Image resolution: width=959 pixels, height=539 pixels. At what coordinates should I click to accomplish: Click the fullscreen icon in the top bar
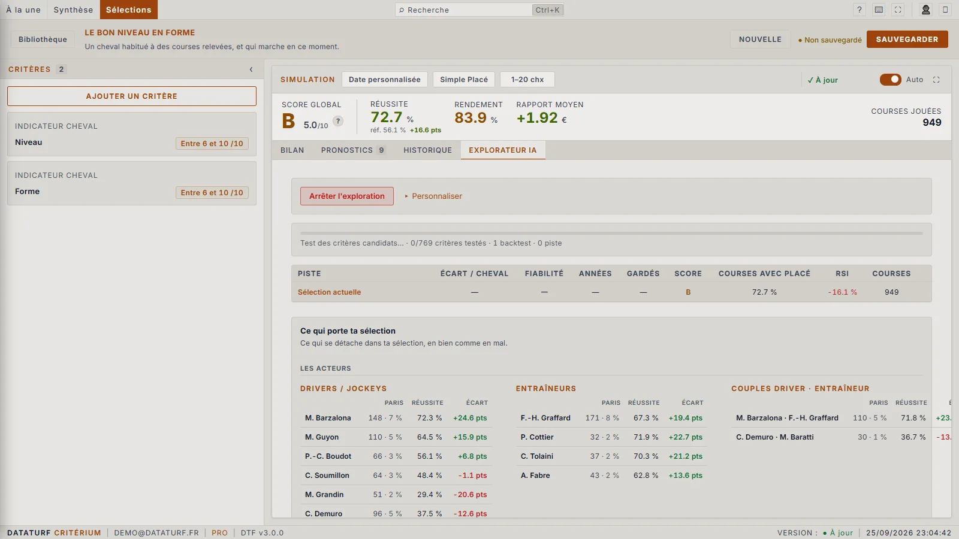pyautogui.click(x=898, y=10)
